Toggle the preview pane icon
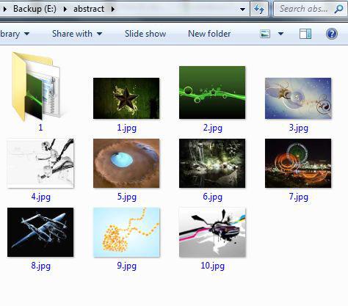The image size is (348, 306). coord(305,34)
